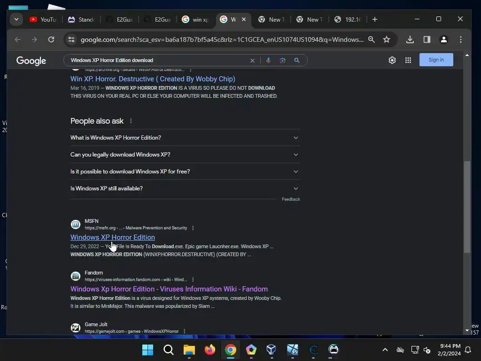Open a new tab with plus button
The image size is (481, 361).
(x=374, y=19)
